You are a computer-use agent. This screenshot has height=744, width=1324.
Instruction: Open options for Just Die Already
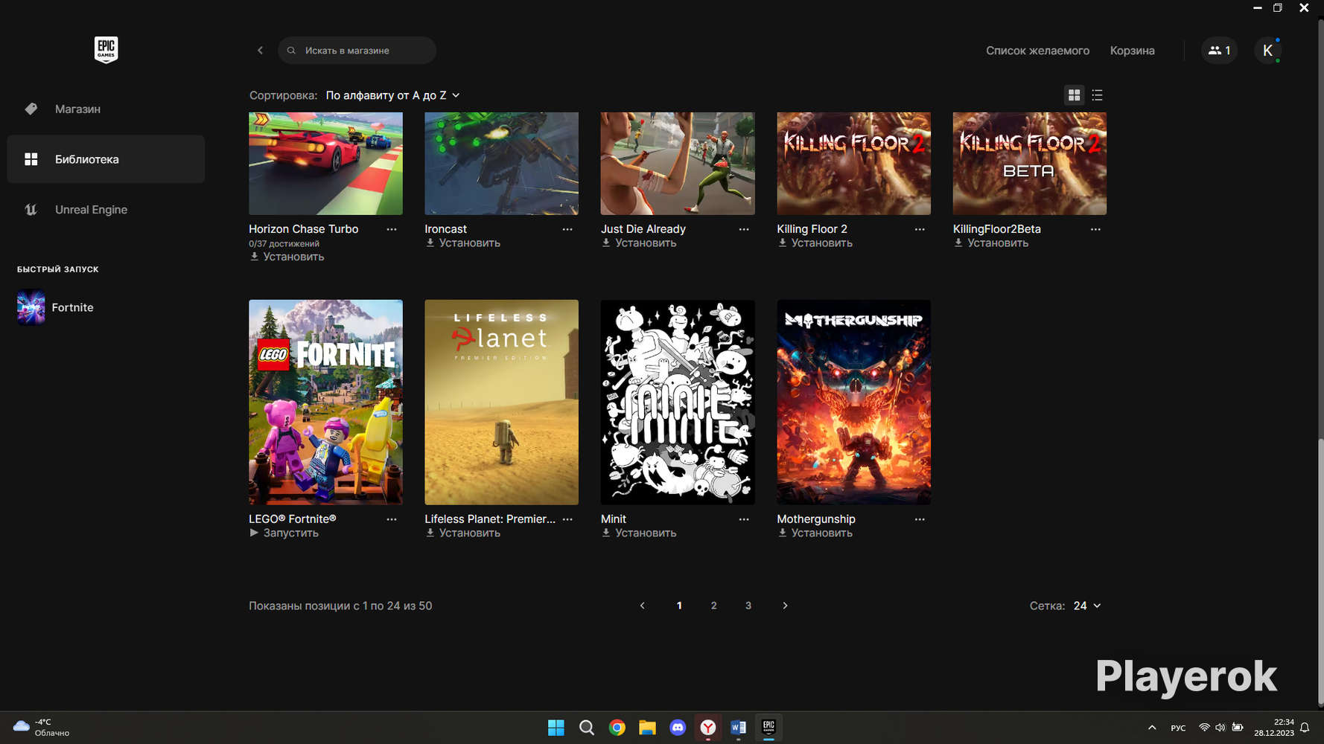point(744,229)
